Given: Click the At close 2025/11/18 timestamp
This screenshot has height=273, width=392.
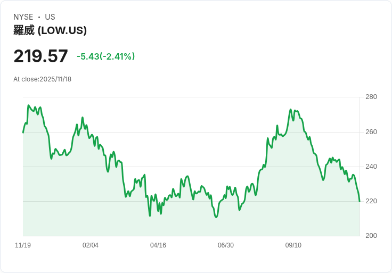Looking at the screenshot, I should pos(43,79).
